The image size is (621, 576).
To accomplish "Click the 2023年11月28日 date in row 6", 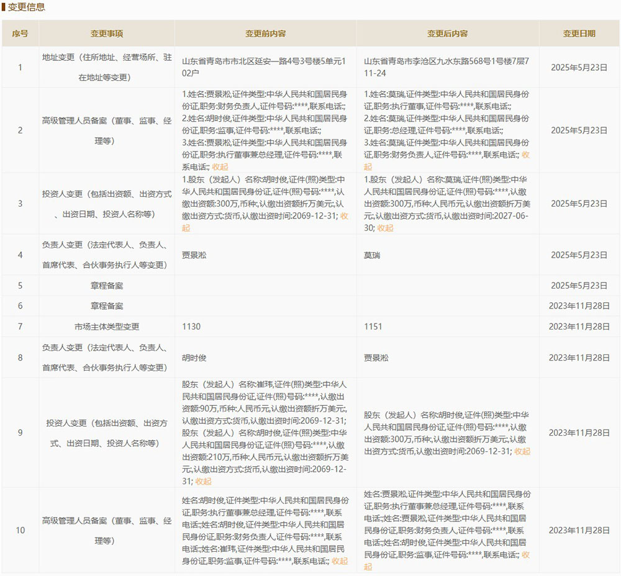I will 579,306.
